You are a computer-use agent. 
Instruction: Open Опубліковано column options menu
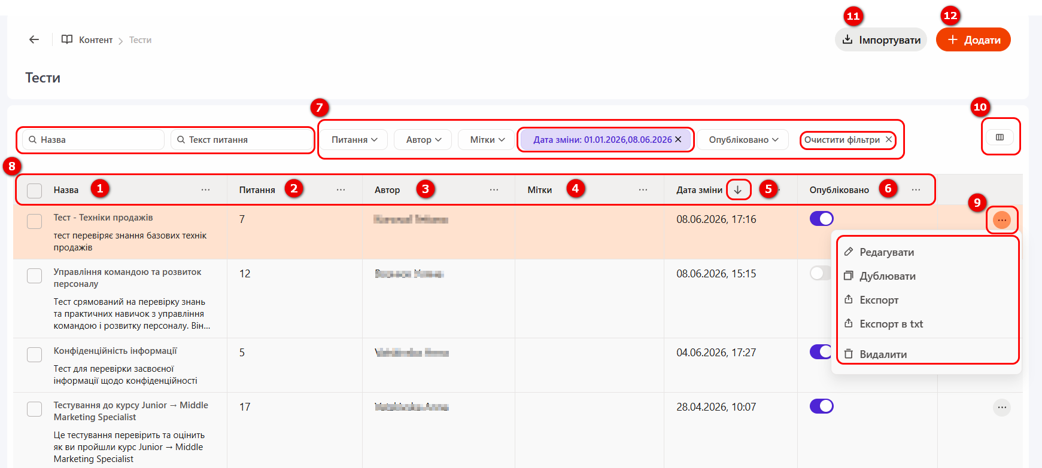[x=916, y=189]
